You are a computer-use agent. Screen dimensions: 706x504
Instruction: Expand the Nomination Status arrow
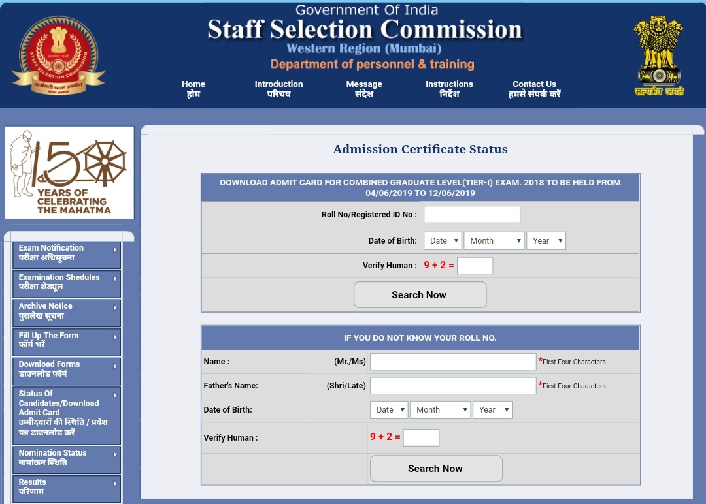115,454
